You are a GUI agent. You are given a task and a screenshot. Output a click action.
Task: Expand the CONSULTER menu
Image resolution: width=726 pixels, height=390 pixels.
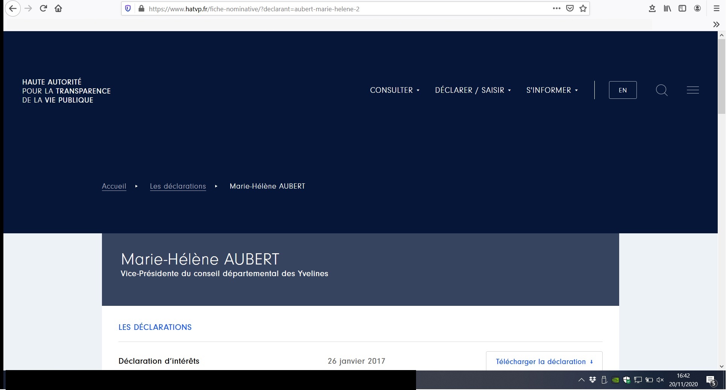395,90
